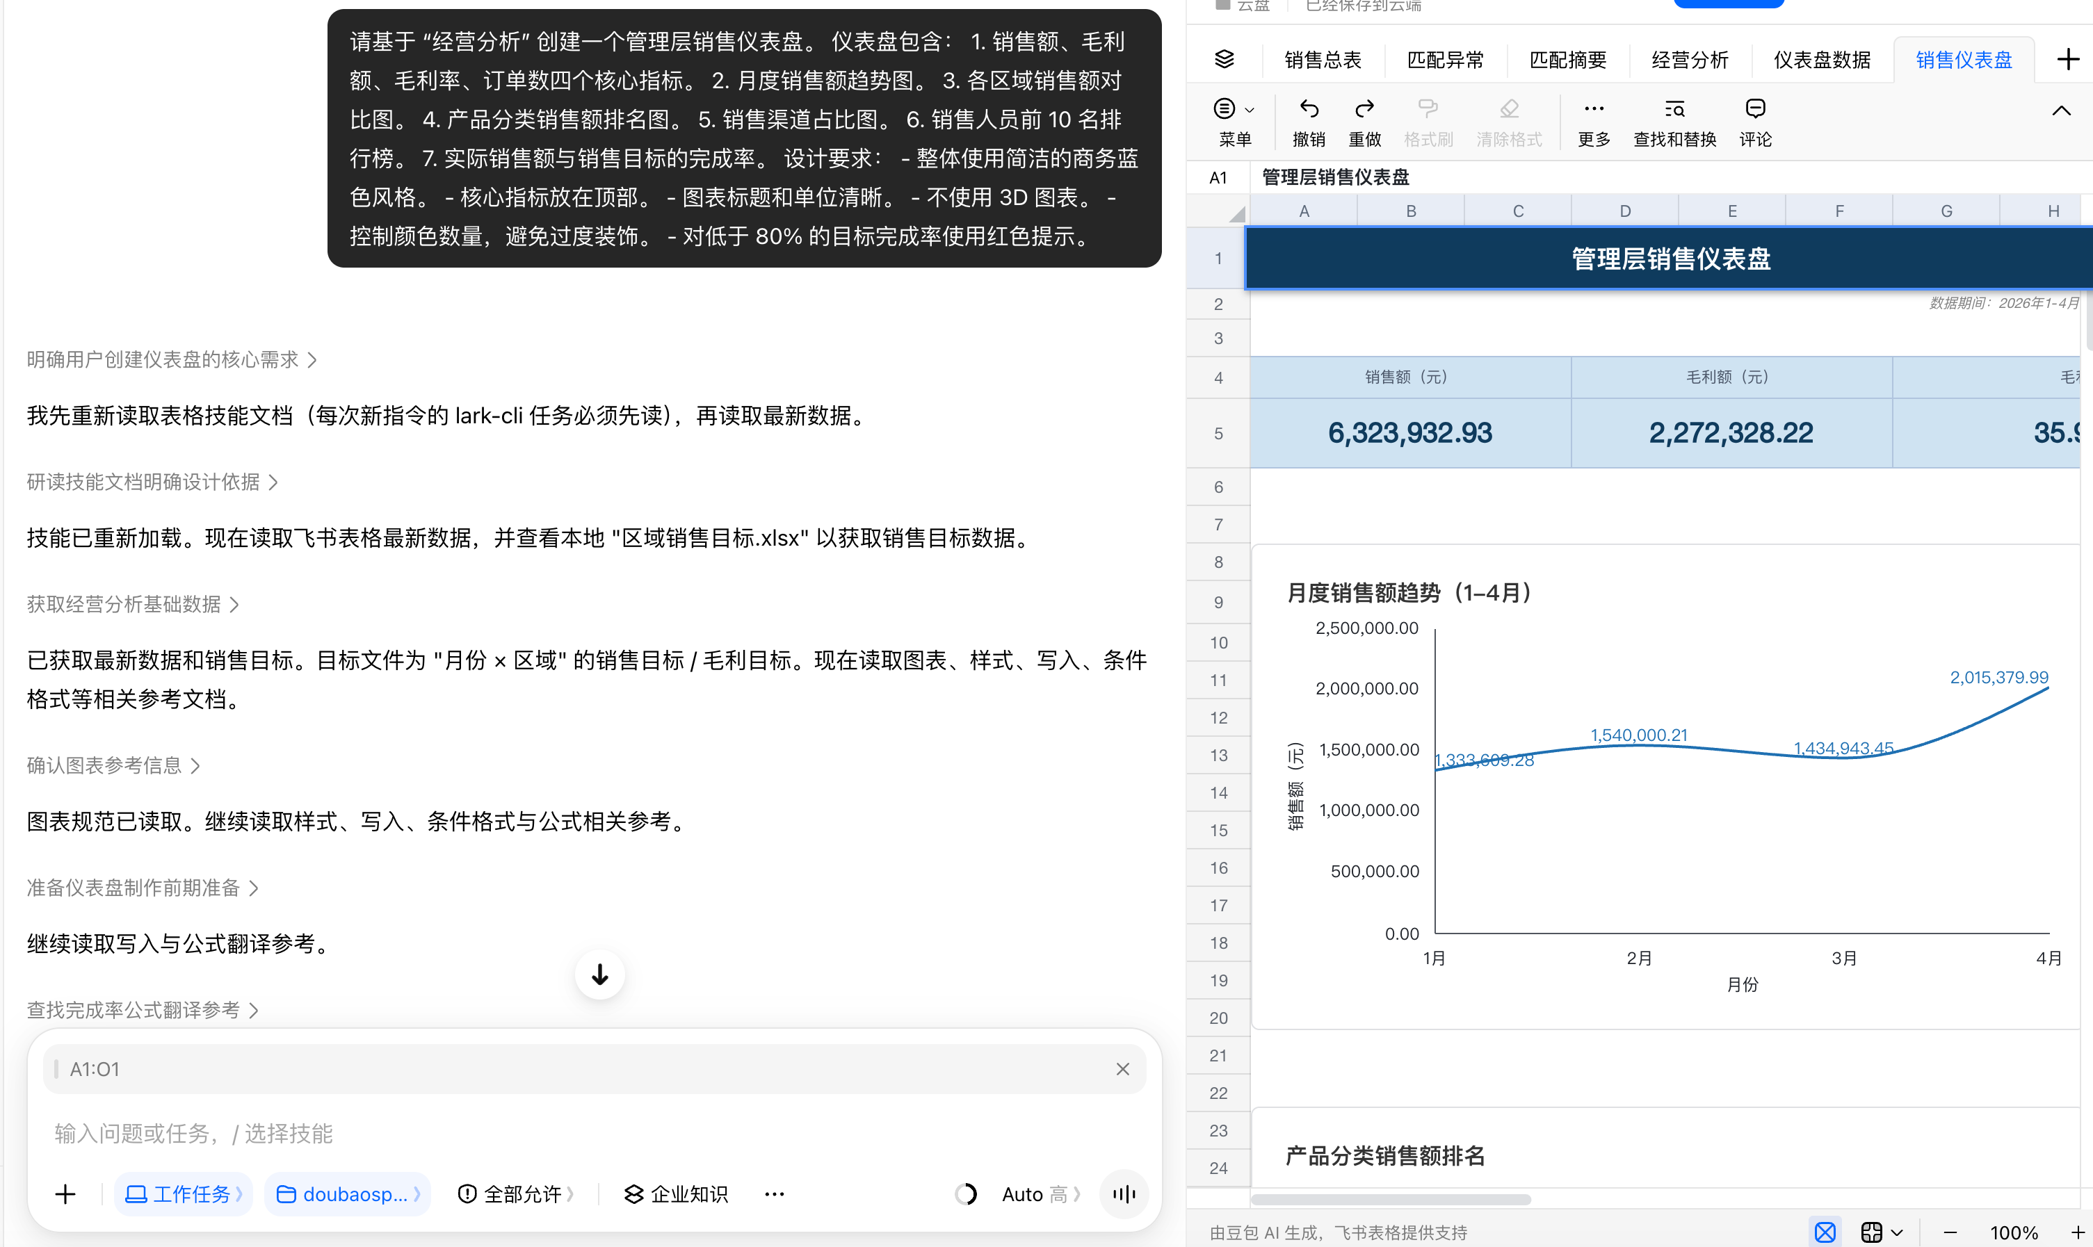2093x1247 pixels.
Task: Toggle the 企业知识 knowledge option
Action: [x=676, y=1194]
